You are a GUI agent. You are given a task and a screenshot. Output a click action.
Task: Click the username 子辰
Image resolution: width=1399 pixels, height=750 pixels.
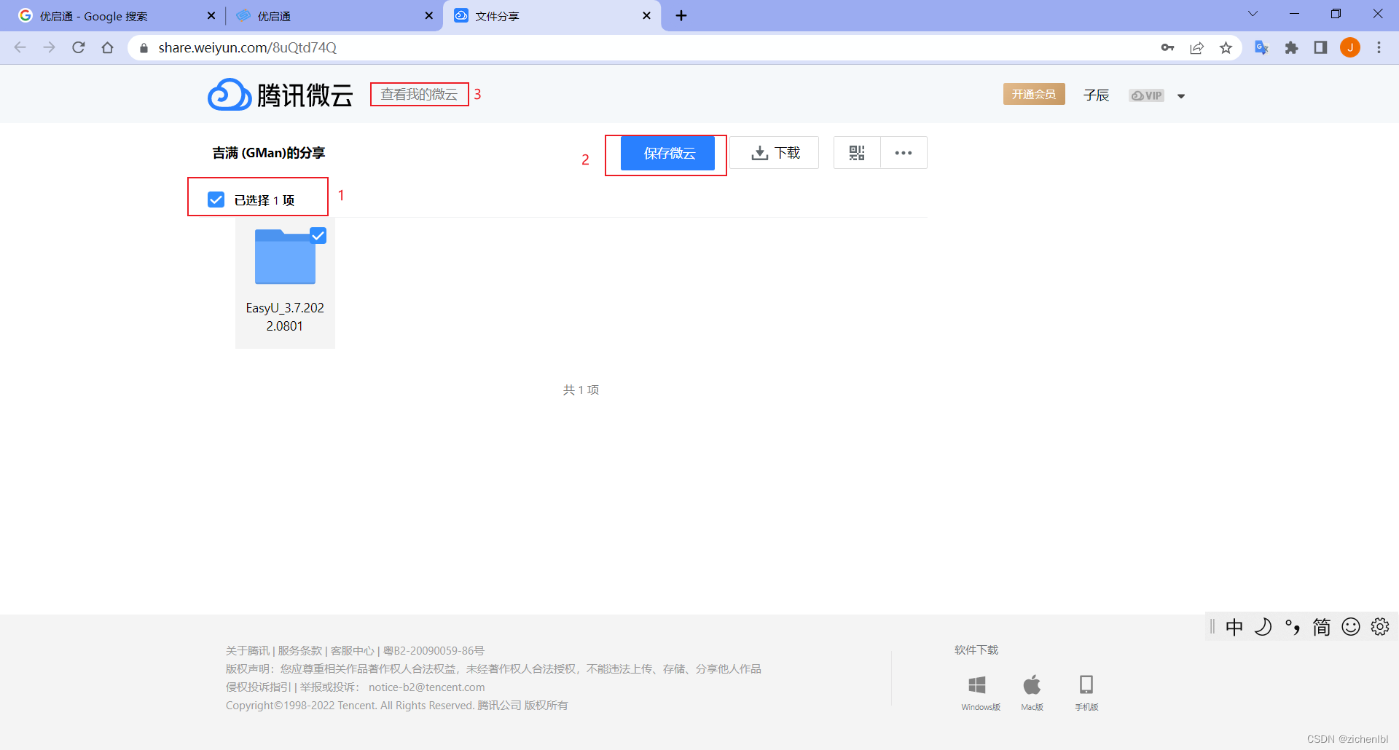[x=1096, y=95]
